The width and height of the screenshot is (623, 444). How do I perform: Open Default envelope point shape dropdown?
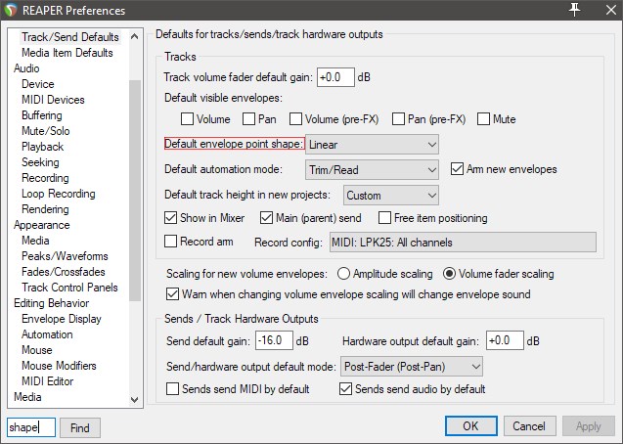tap(372, 145)
